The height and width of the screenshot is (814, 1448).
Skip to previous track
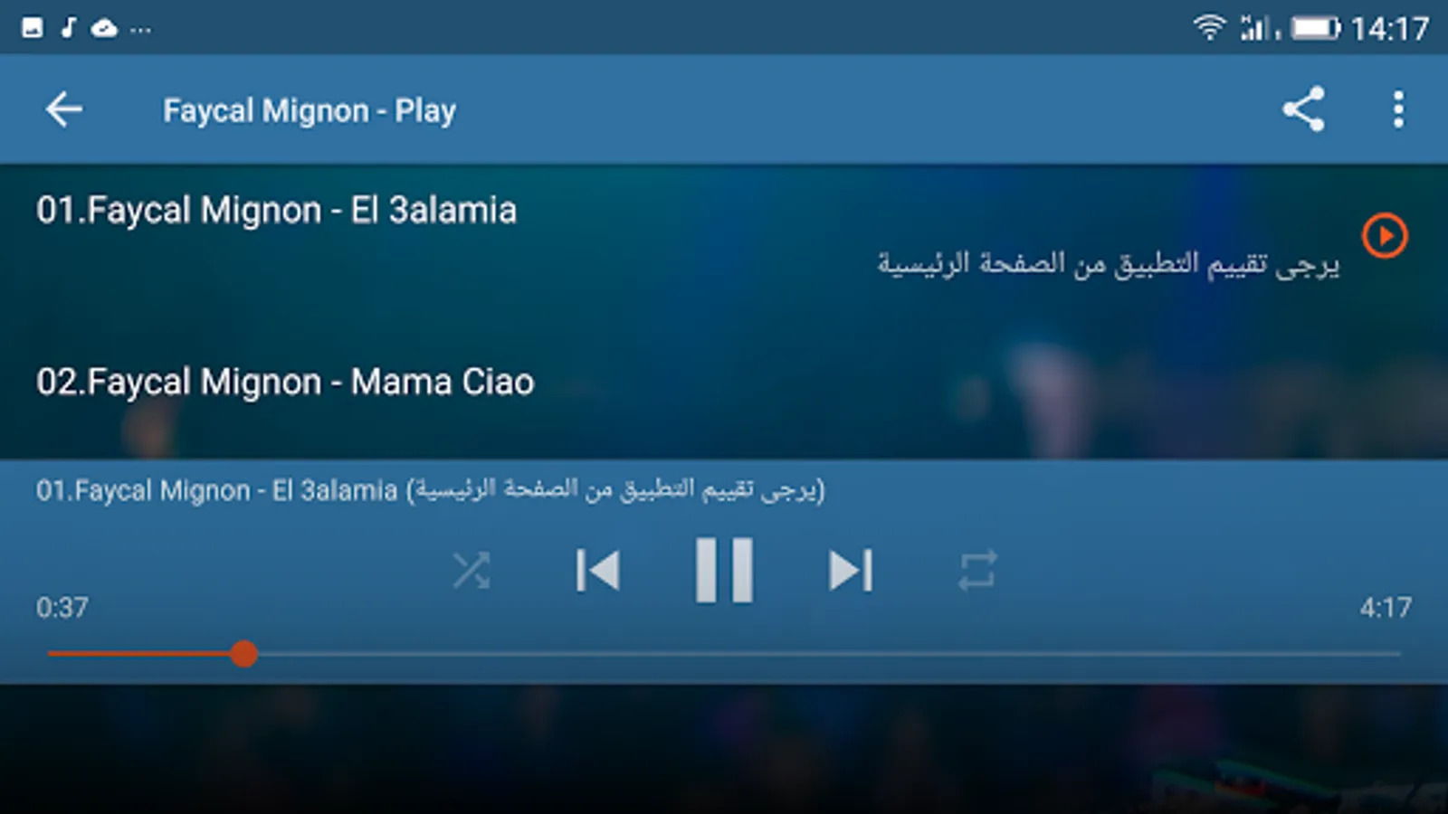point(598,571)
